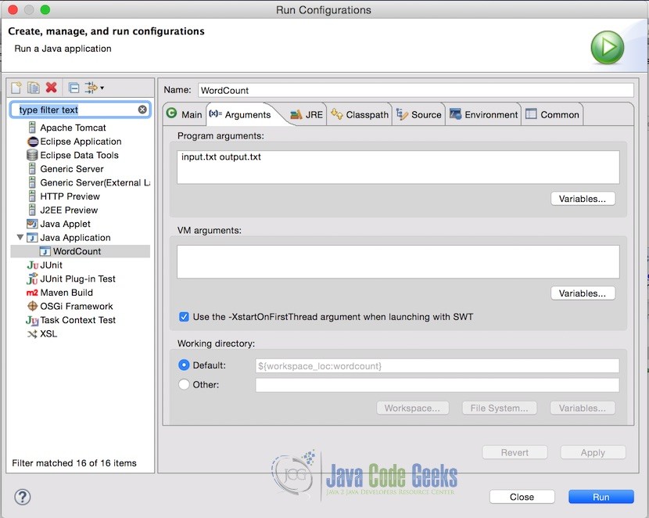The image size is (649, 518).
Task: Clear the filter text with X icon
Action: (142, 110)
